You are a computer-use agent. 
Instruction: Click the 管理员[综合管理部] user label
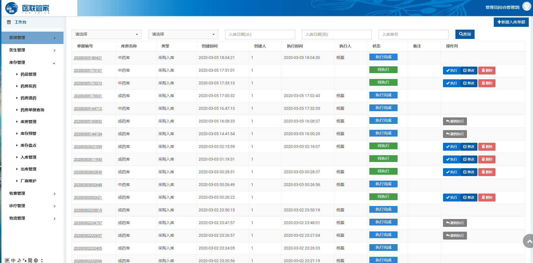pyautogui.click(x=502, y=7)
